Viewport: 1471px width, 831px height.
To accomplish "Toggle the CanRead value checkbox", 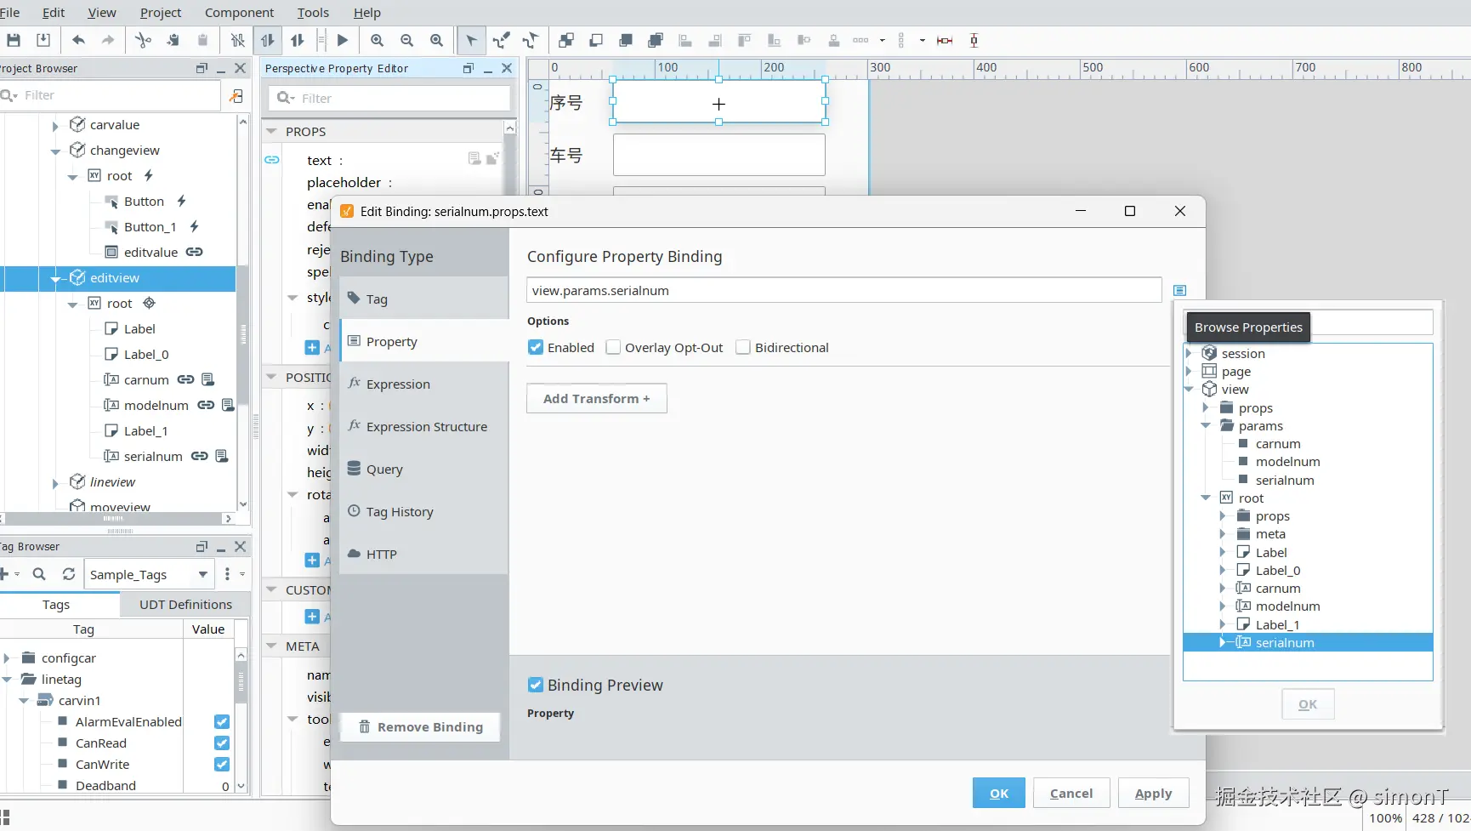I will click(222, 743).
